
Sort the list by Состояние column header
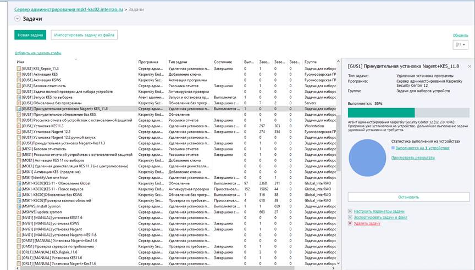[x=223, y=63]
